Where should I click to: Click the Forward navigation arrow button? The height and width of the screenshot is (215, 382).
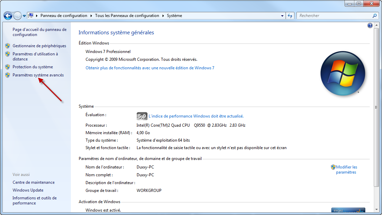(x=17, y=16)
